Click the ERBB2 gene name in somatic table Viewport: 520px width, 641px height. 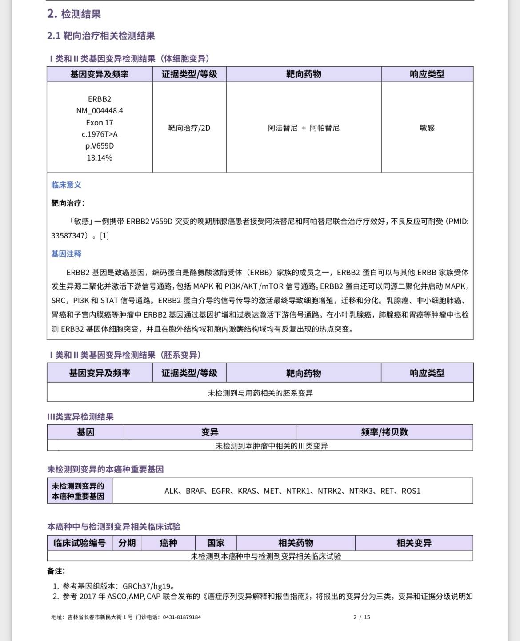[x=100, y=99]
